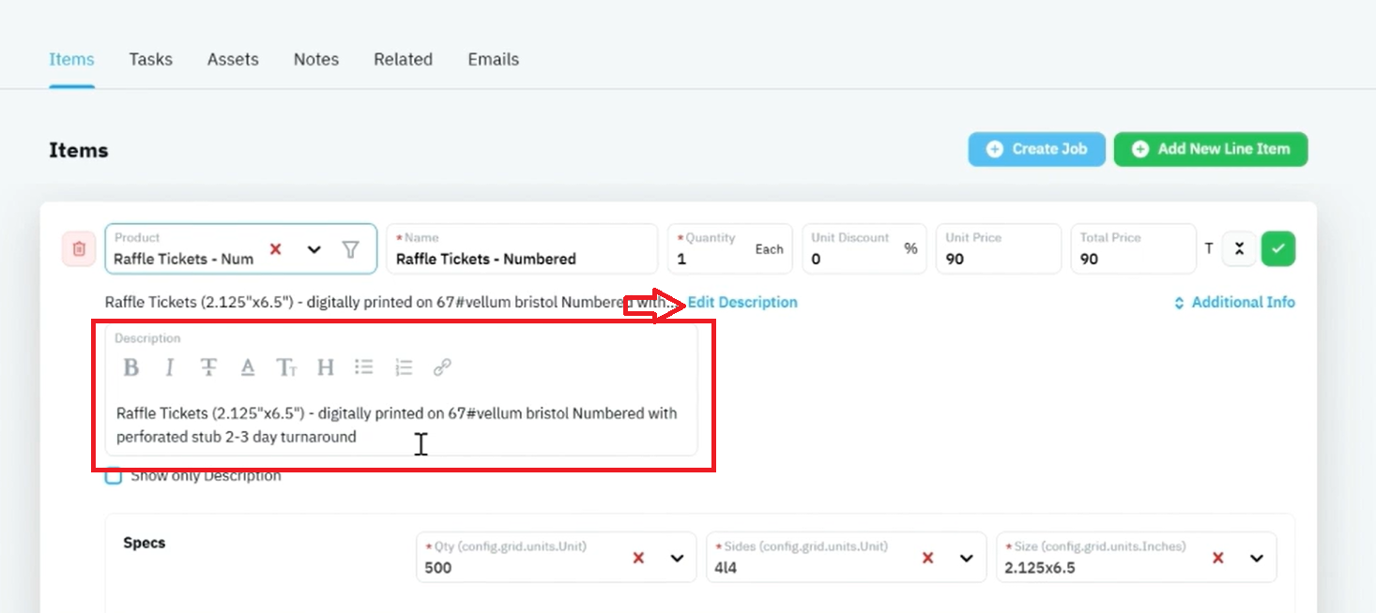Click the Add New Line Item button

pyautogui.click(x=1211, y=149)
